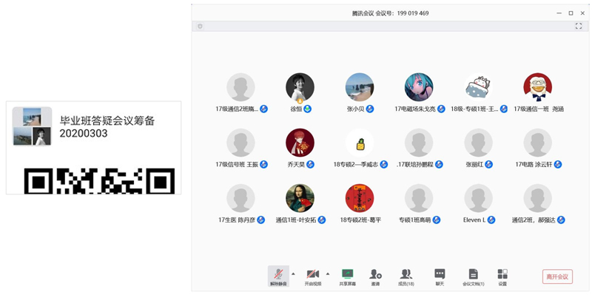
Task: Select 通信1班-叶安拓 Mona Lisa avatar
Action: (300, 198)
